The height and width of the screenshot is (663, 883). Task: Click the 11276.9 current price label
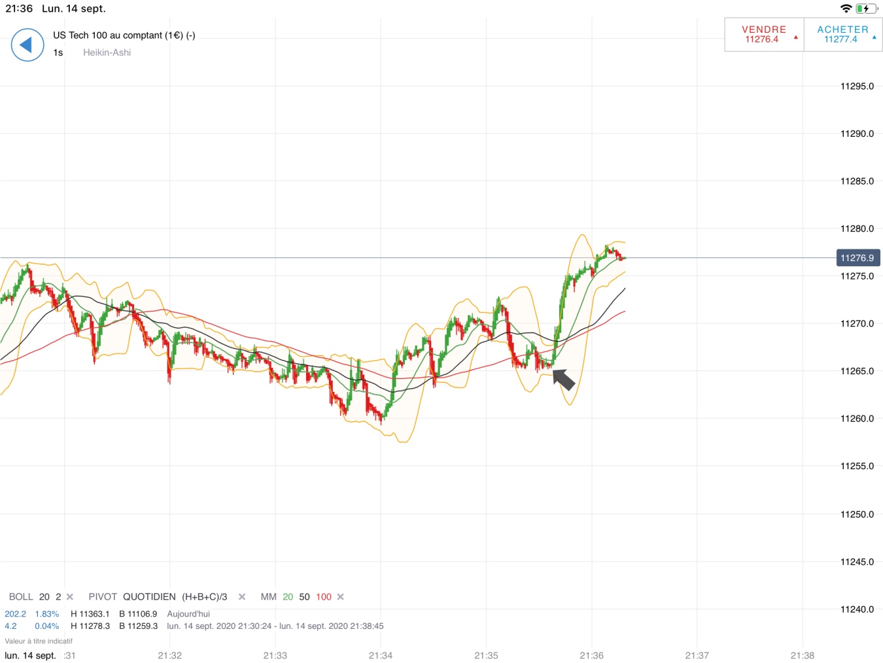tap(857, 258)
